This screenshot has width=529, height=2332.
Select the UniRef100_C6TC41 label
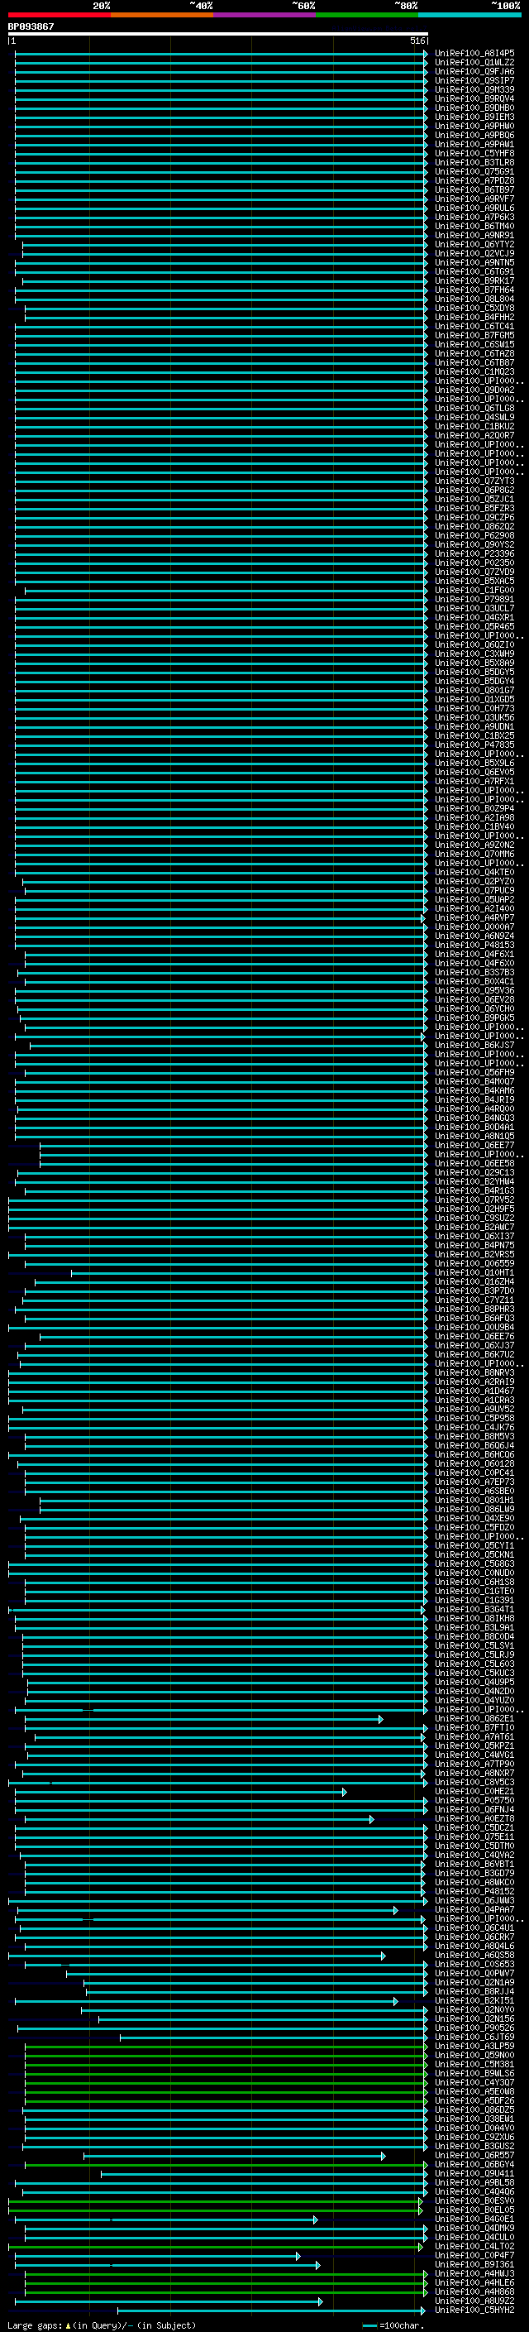coord(474,327)
